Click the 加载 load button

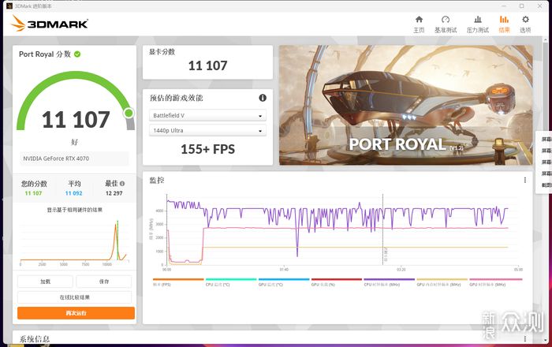pos(45,282)
